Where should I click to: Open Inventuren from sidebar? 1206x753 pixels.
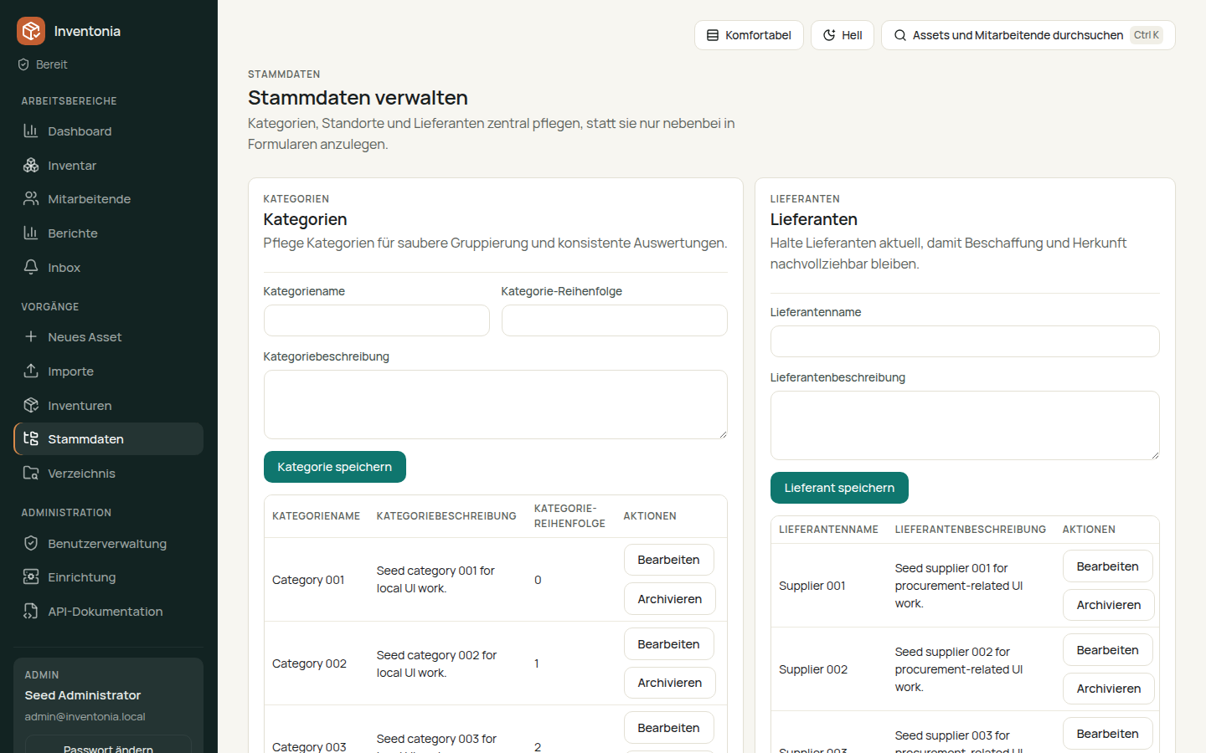[108, 406]
